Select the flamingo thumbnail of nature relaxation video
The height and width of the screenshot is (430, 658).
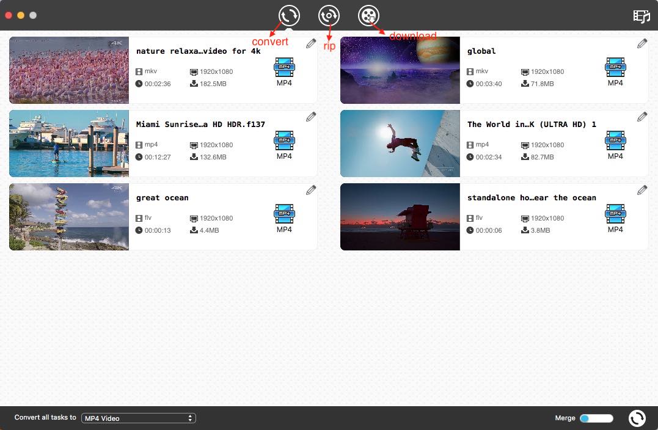coord(69,70)
